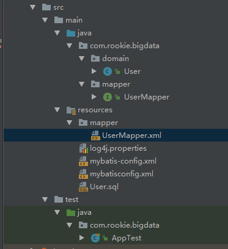Viewport: 228px width, 249px height.
Task: Select the UserMapper.xml file name
Action: pos(131,135)
